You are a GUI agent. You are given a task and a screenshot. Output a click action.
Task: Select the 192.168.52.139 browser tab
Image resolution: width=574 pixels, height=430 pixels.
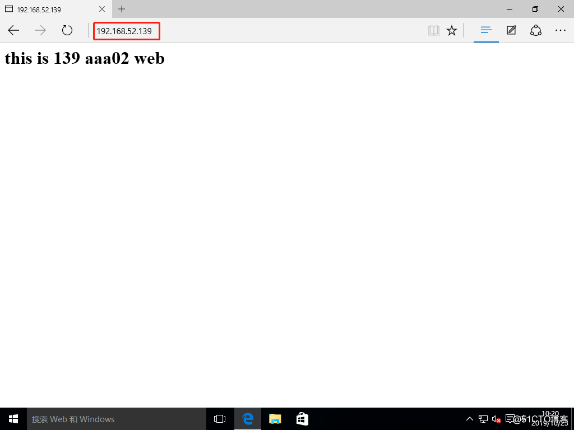(55, 9)
